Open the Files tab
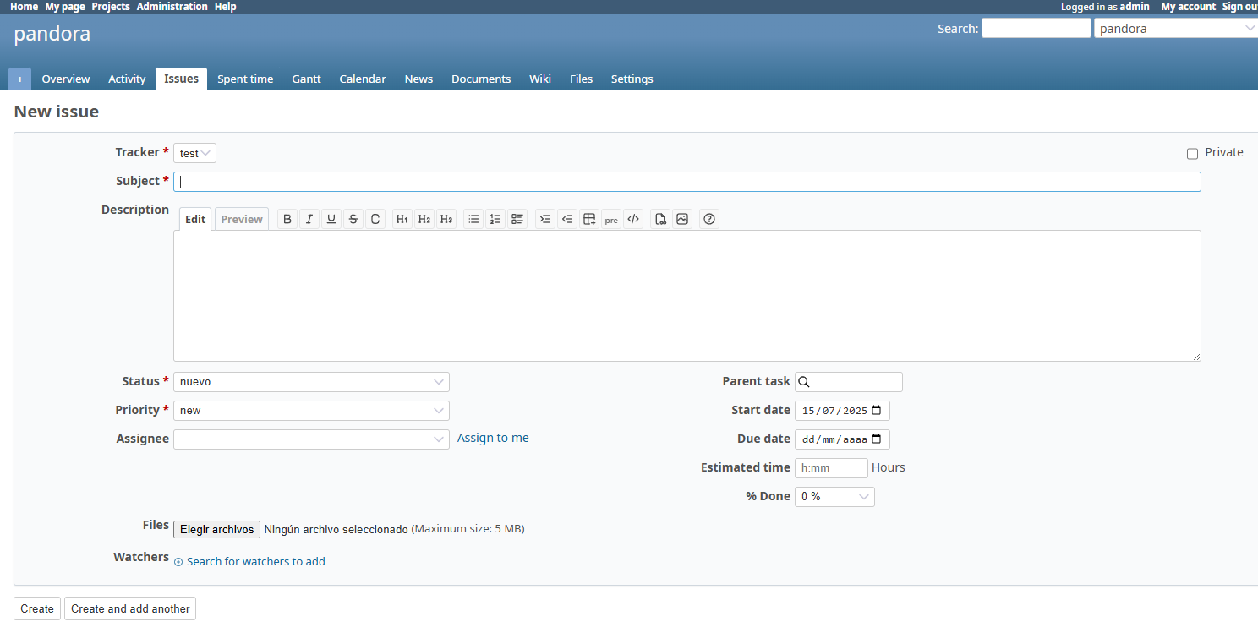Viewport: 1258px width, 633px height. [582, 79]
